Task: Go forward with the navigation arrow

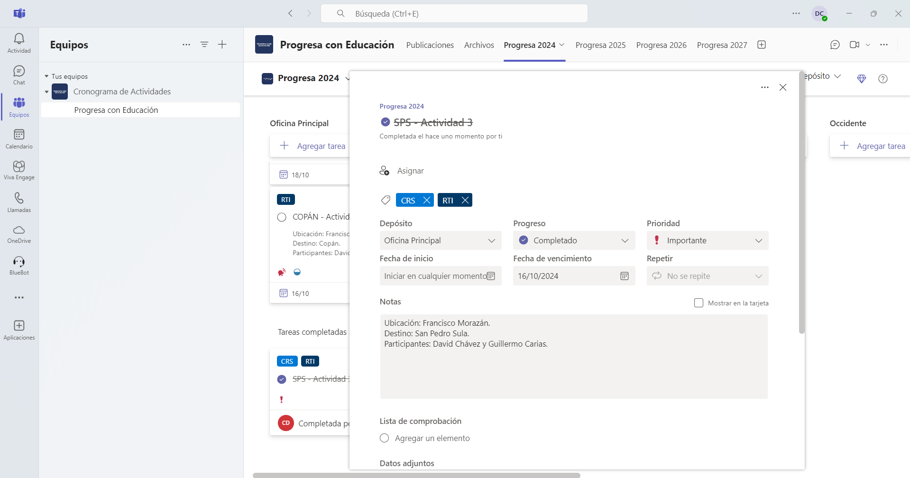Action: tap(309, 13)
